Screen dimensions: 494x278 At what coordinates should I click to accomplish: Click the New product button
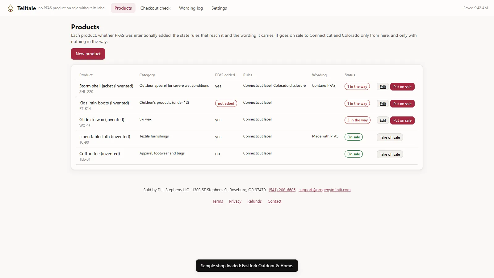(x=88, y=54)
